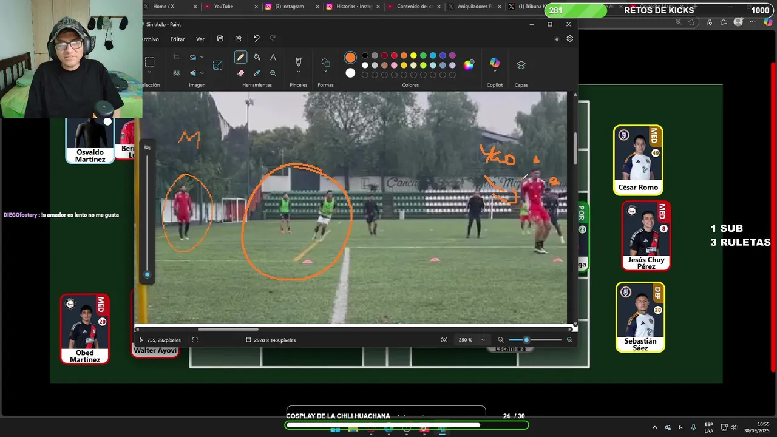Switch to the Contenido del canal tab
Screen dimensions: 777x437
pos(413,6)
